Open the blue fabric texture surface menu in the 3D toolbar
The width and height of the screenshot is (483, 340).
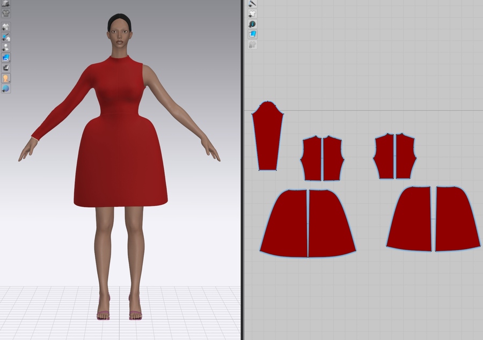6,57
